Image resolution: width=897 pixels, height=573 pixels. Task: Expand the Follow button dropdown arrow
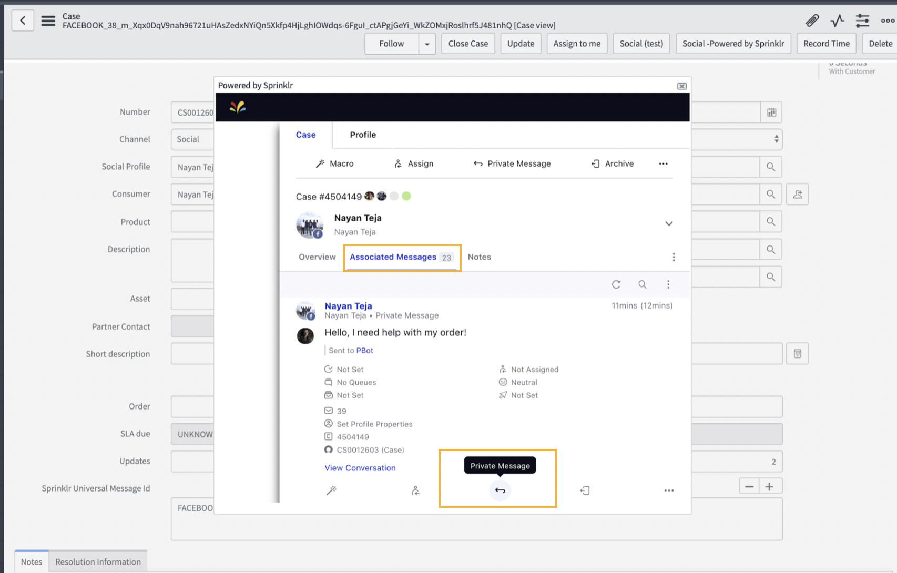(x=427, y=44)
